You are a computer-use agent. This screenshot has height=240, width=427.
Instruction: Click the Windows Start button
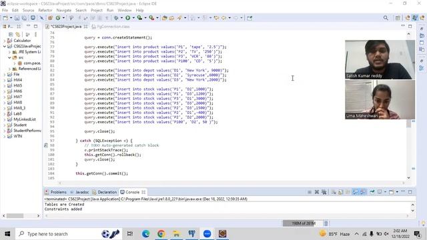(x=7, y=234)
